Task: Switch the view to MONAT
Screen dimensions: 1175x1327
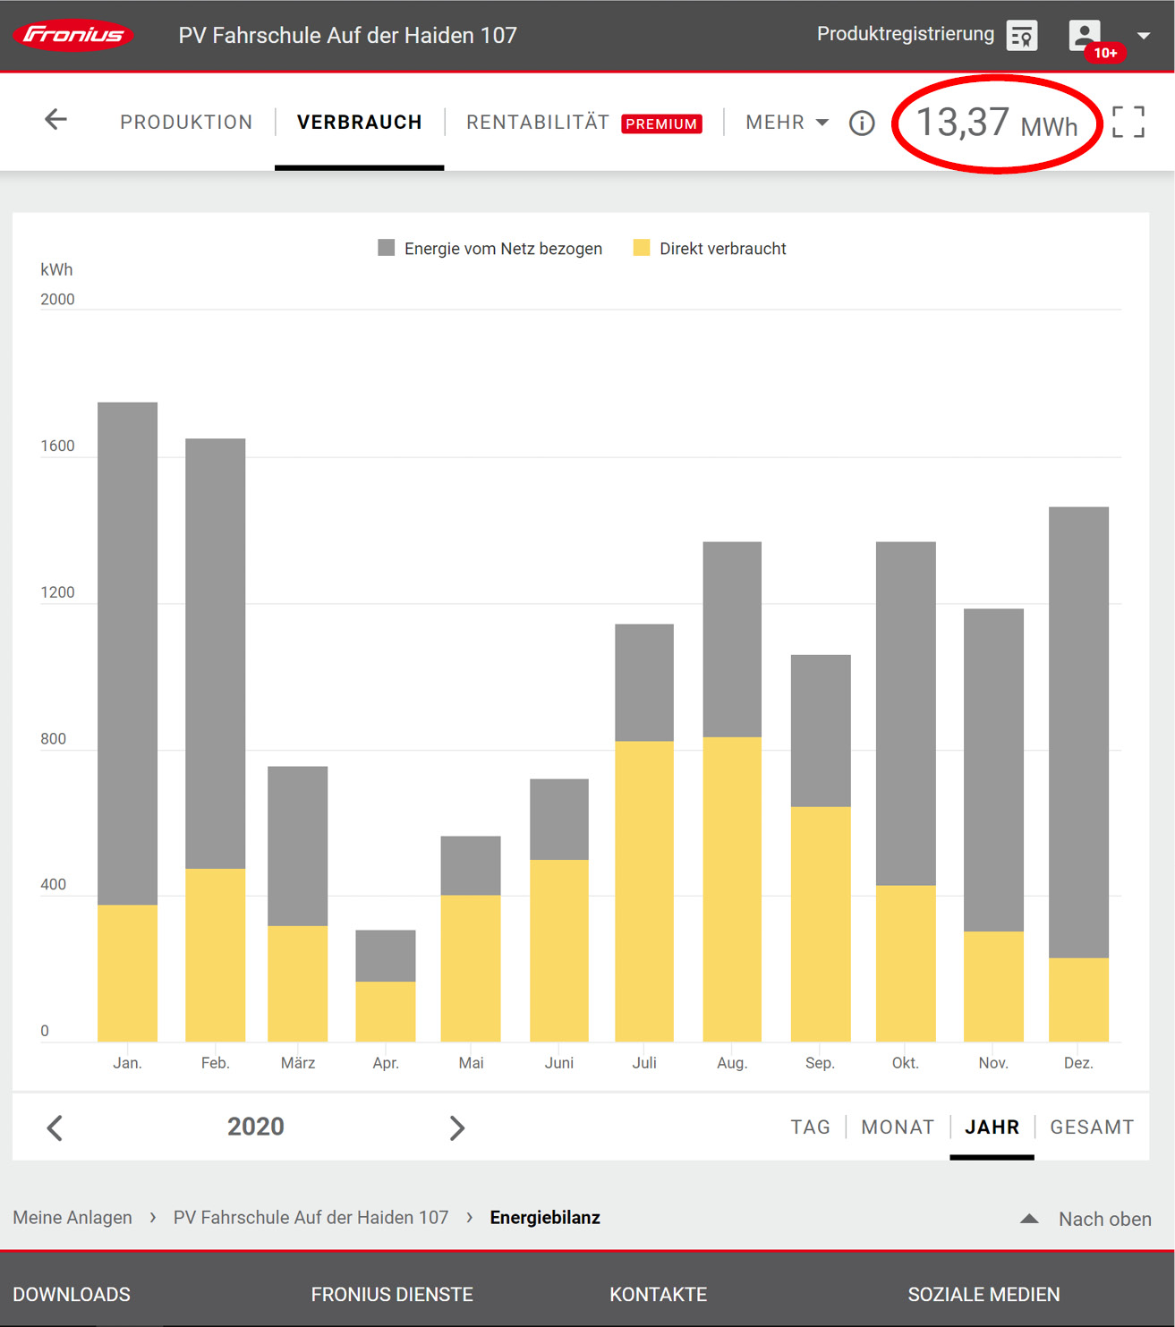Action: click(x=898, y=1127)
